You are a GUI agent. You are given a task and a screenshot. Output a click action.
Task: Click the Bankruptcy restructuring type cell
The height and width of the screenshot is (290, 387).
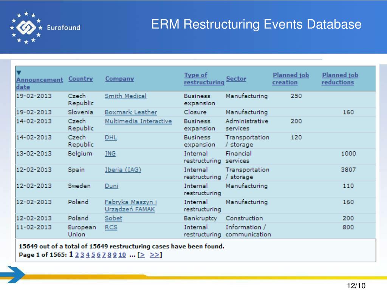[x=200, y=218]
